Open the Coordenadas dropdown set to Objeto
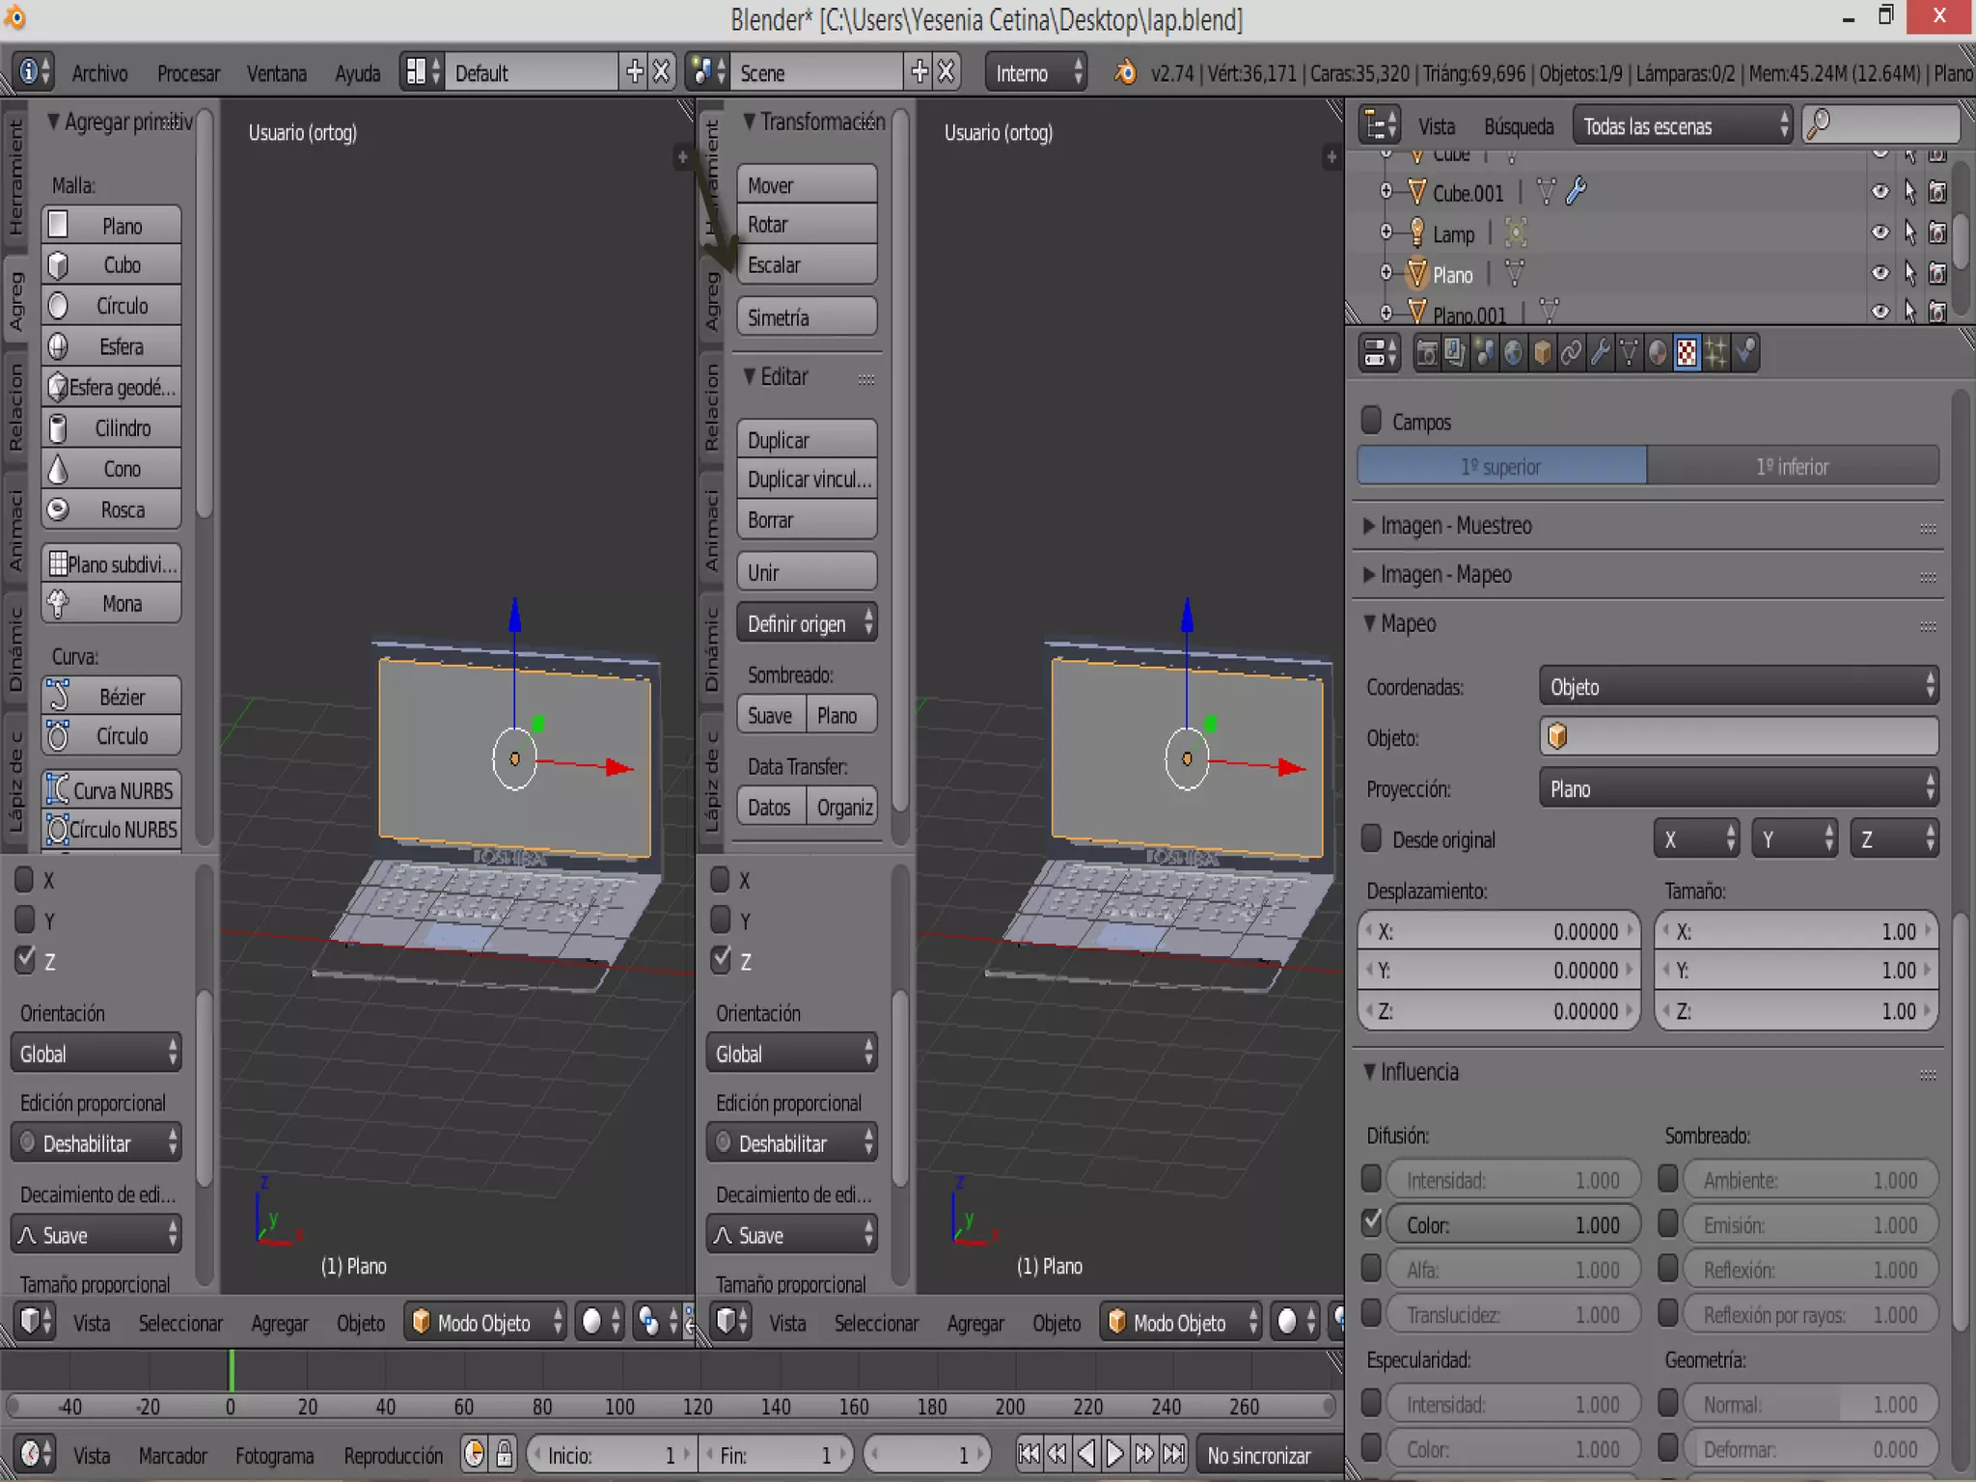This screenshot has height=1482, width=1976. (x=1738, y=686)
